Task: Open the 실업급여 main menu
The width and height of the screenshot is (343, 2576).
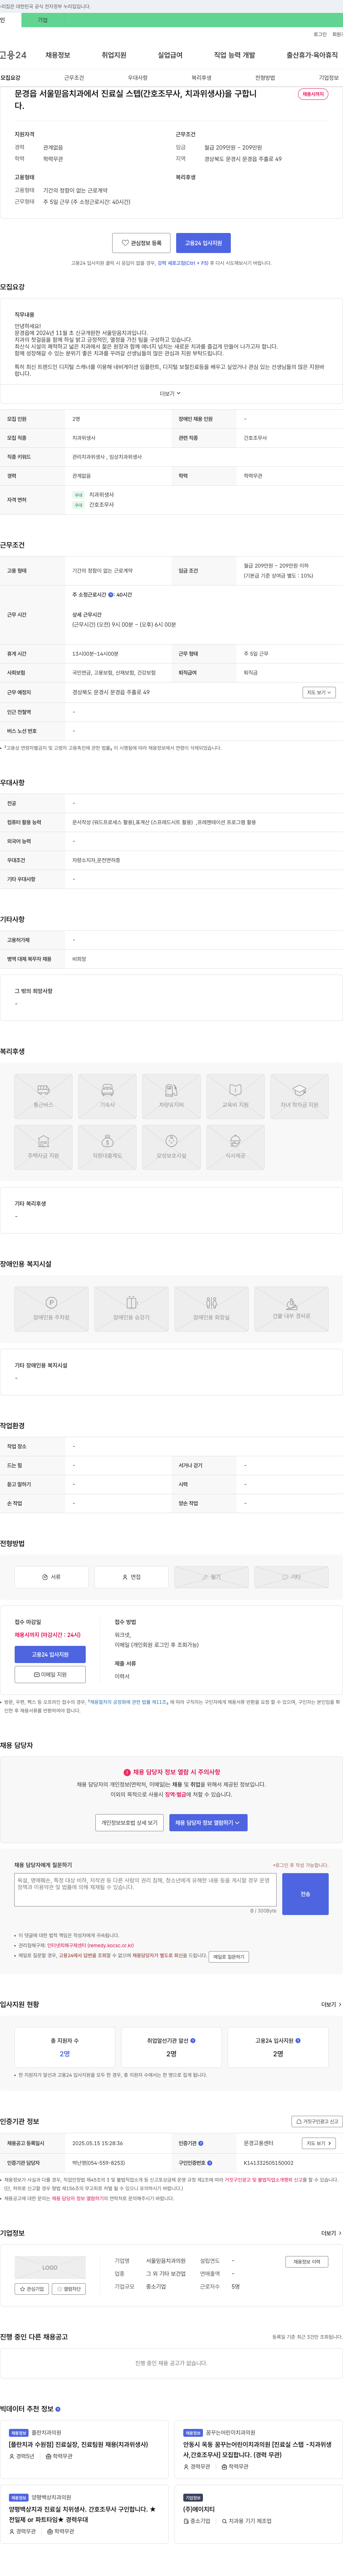Action: (x=170, y=55)
